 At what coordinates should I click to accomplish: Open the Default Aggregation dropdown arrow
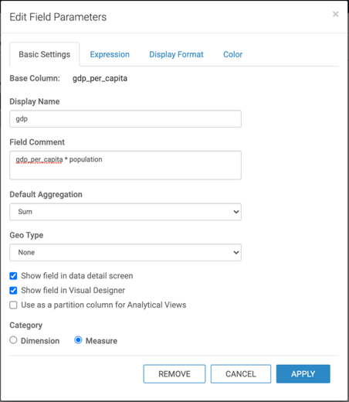pyautogui.click(x=236, y=212)
